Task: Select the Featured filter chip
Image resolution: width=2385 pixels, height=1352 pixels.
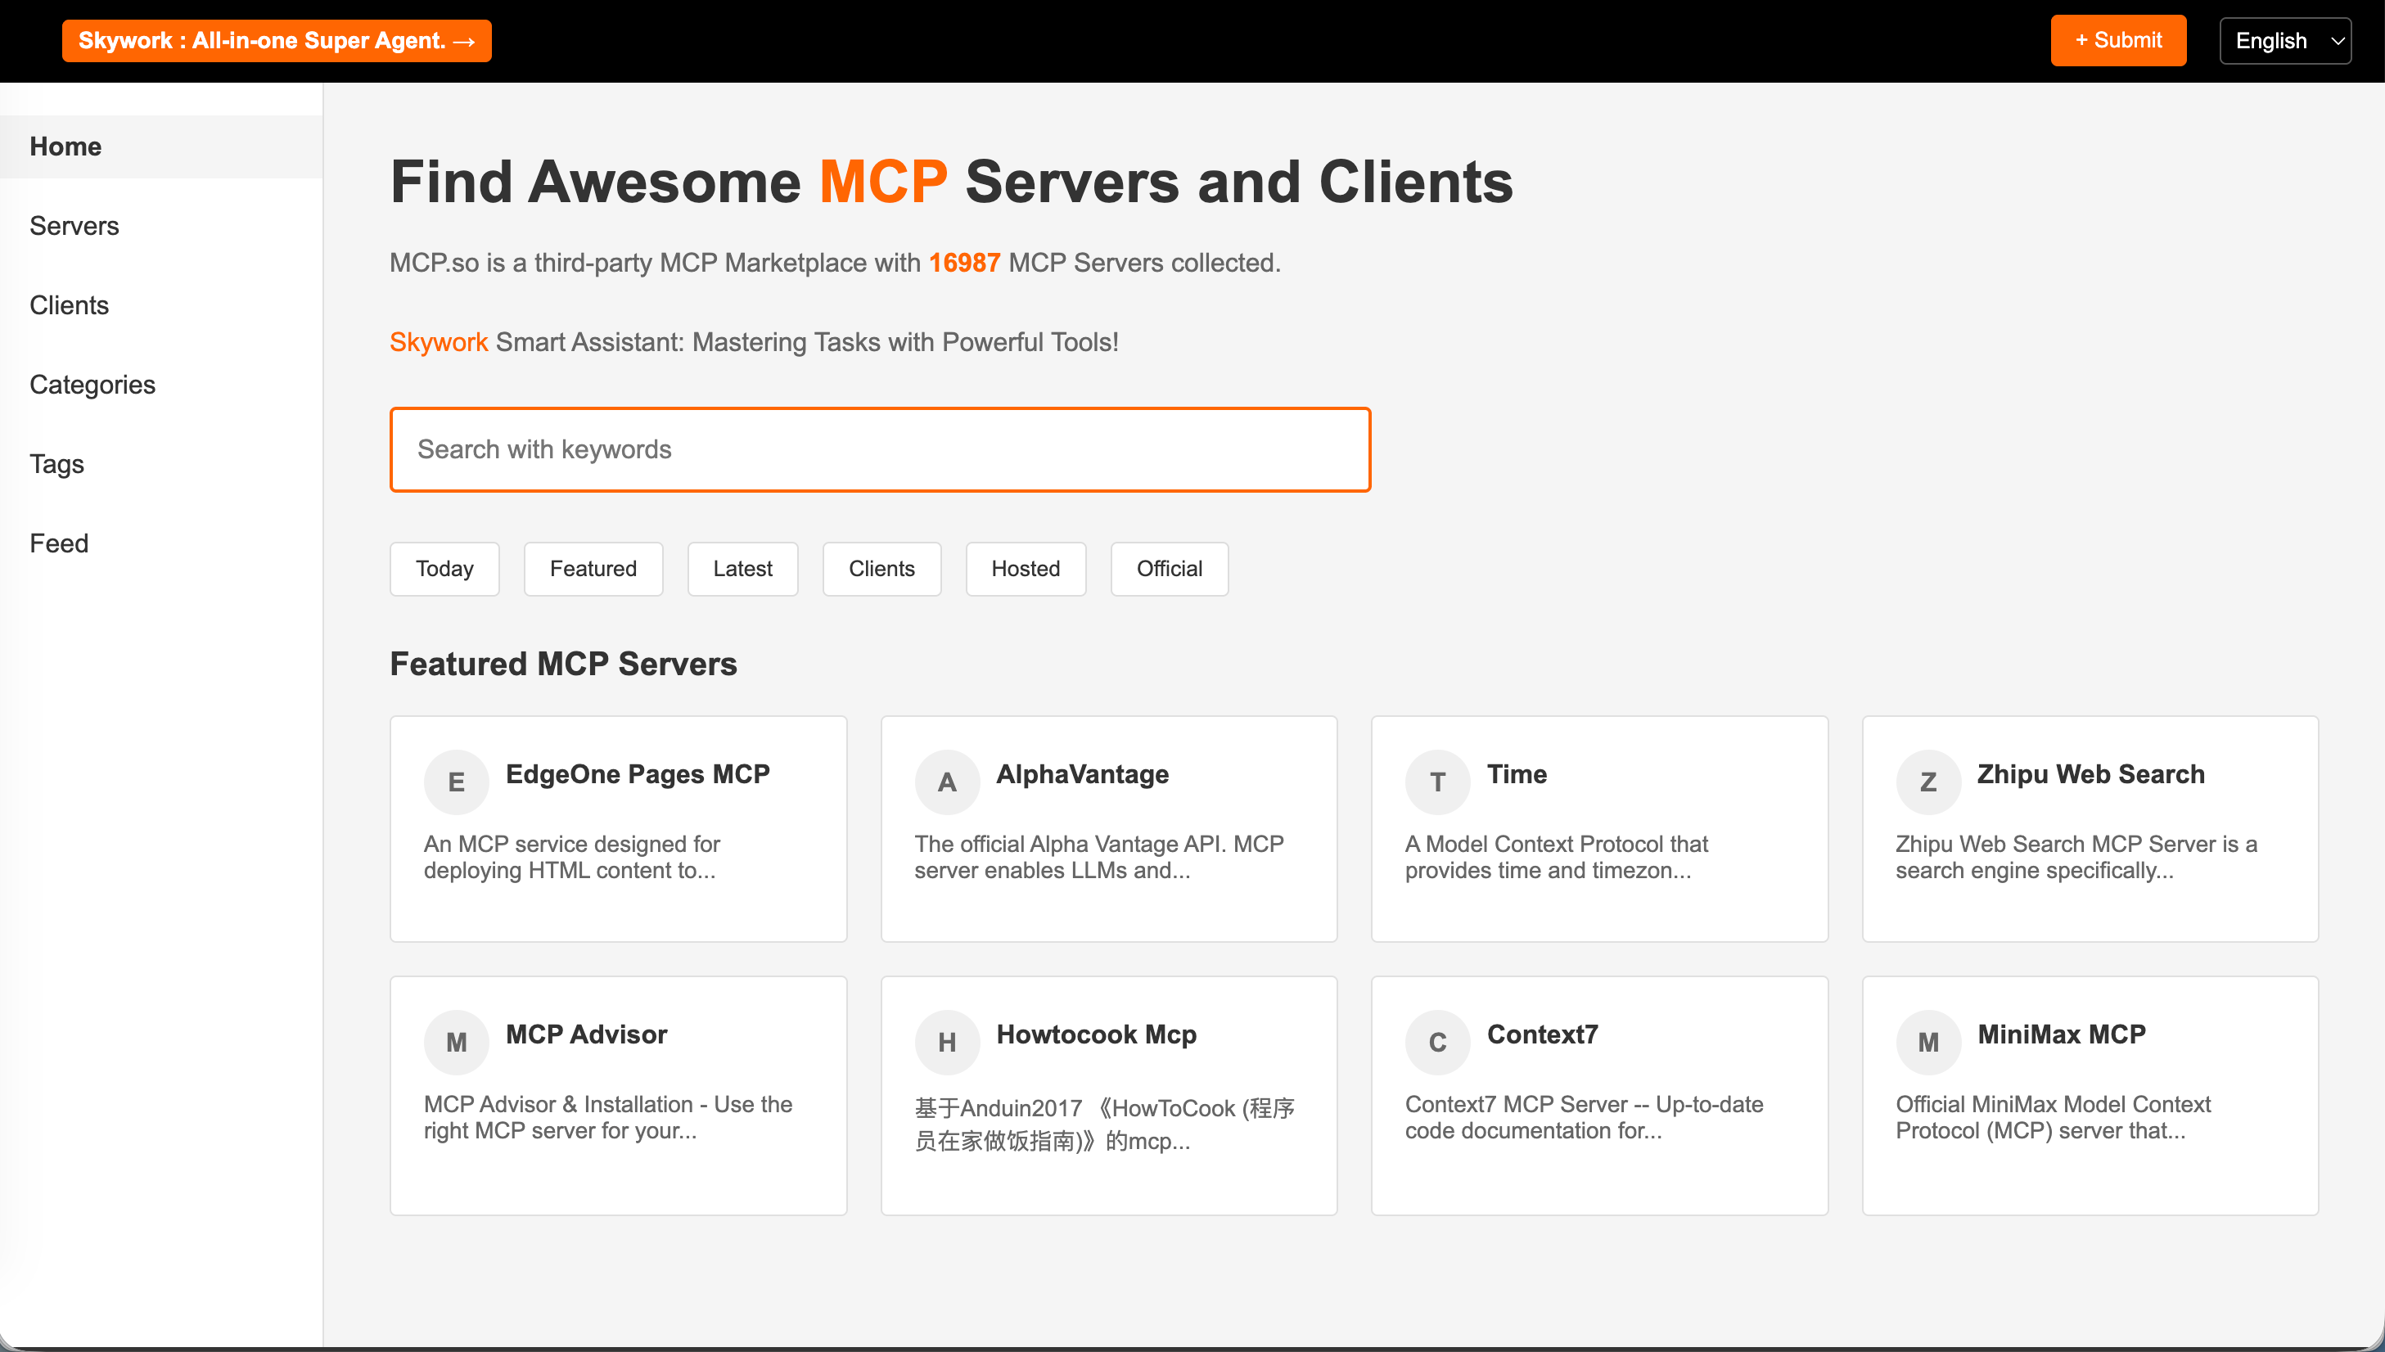Action: click(x=593, y=568)
